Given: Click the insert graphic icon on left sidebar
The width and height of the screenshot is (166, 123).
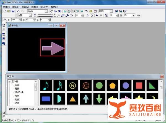Looking at the screenshot, I should [4, 34].
